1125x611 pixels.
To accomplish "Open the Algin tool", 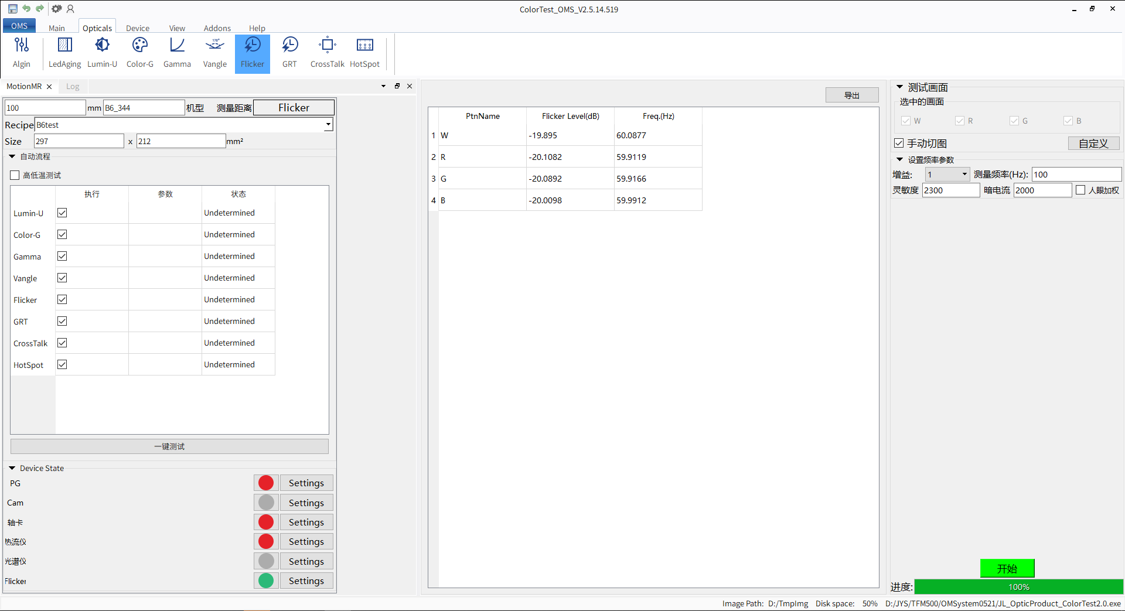I will tap(22, 53).
